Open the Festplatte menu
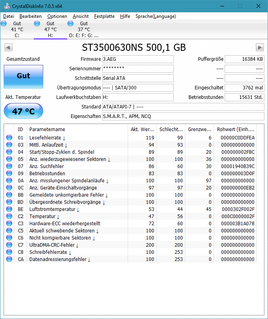Screen dimensions: 268x319 coord(104,16)
